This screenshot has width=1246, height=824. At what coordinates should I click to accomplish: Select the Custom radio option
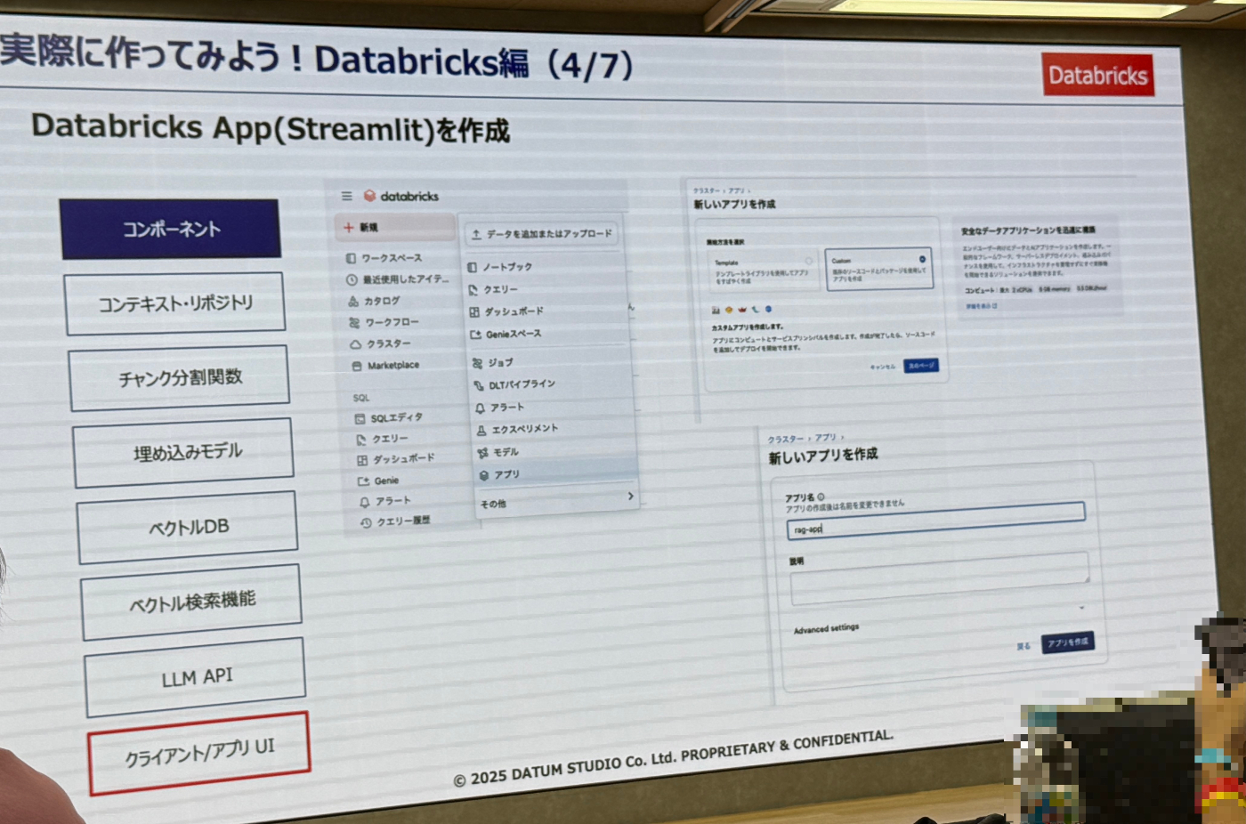click(922, 259)
